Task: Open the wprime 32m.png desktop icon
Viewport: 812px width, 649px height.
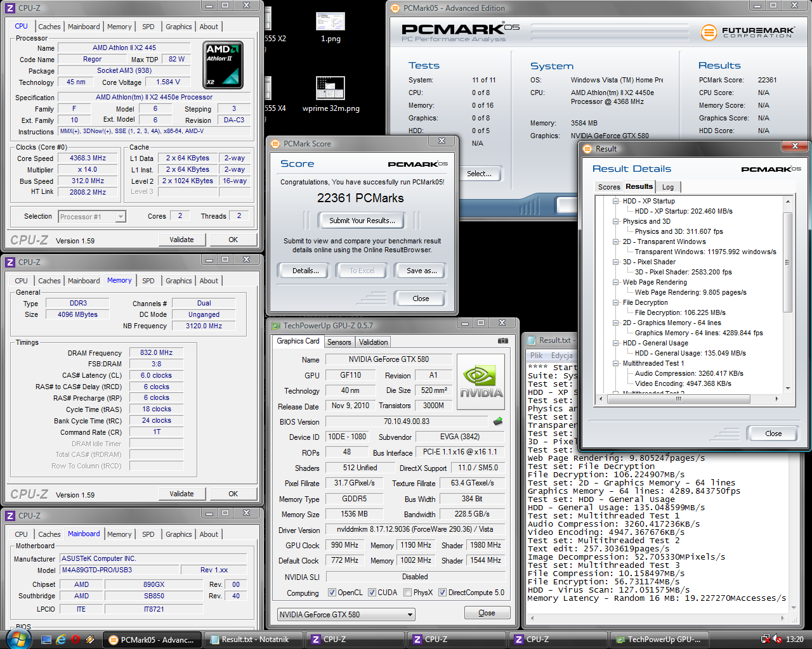Action: click(x=331, y=94)
